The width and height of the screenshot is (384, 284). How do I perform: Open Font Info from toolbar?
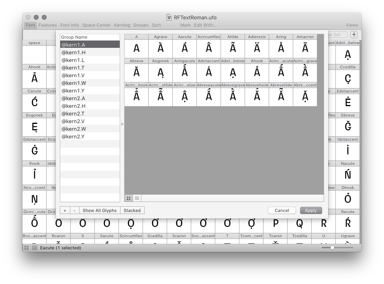pos(69,25)
